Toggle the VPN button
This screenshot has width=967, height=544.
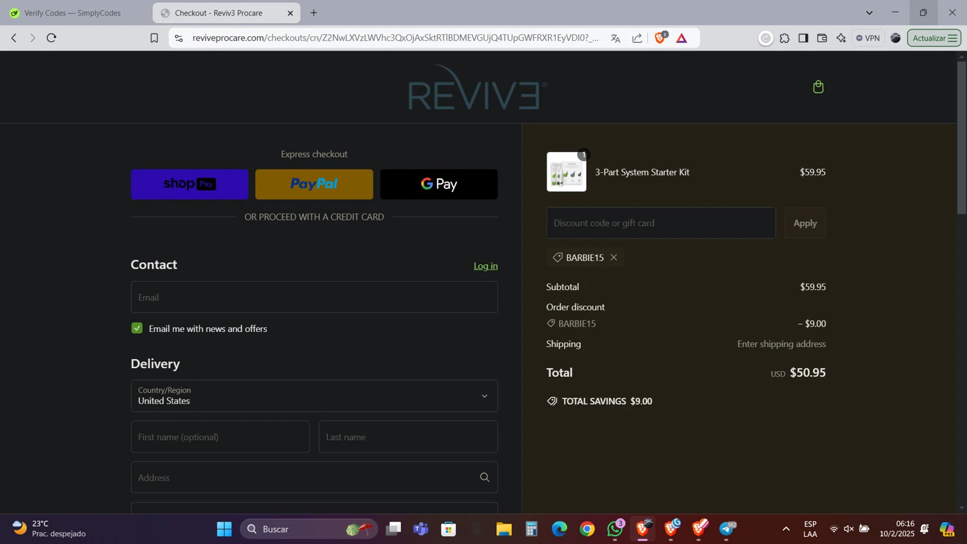(x=868, y=38)
